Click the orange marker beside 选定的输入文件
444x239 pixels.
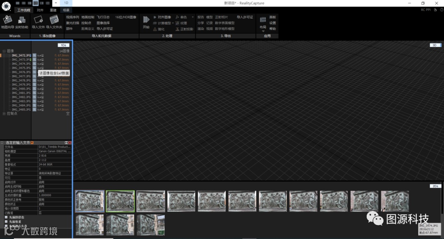tap(32, 143)
